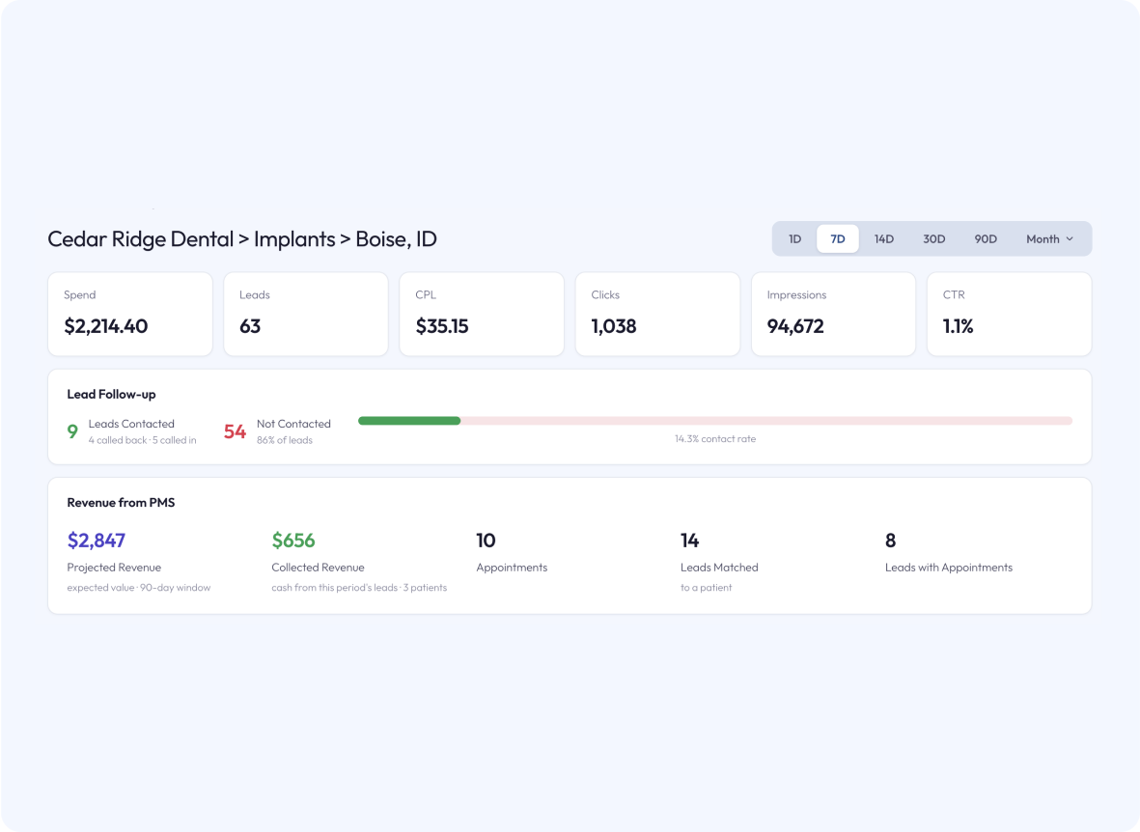1140x832 pixels.
Task: Switch to the 90D time range
Action: [x=986, y=238]
